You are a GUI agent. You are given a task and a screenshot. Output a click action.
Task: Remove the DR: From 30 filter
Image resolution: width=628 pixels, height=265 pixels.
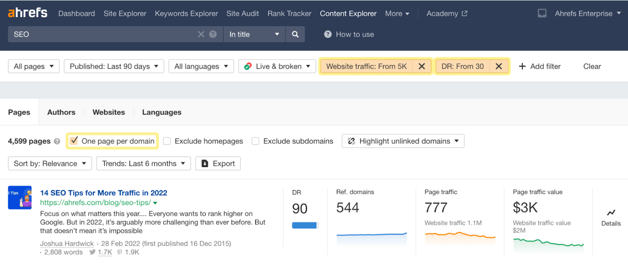click(498, 66)
